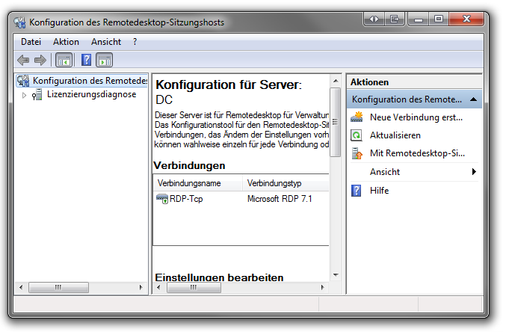Open the Datei menu

pyautogui.click(x=31, y=42)
